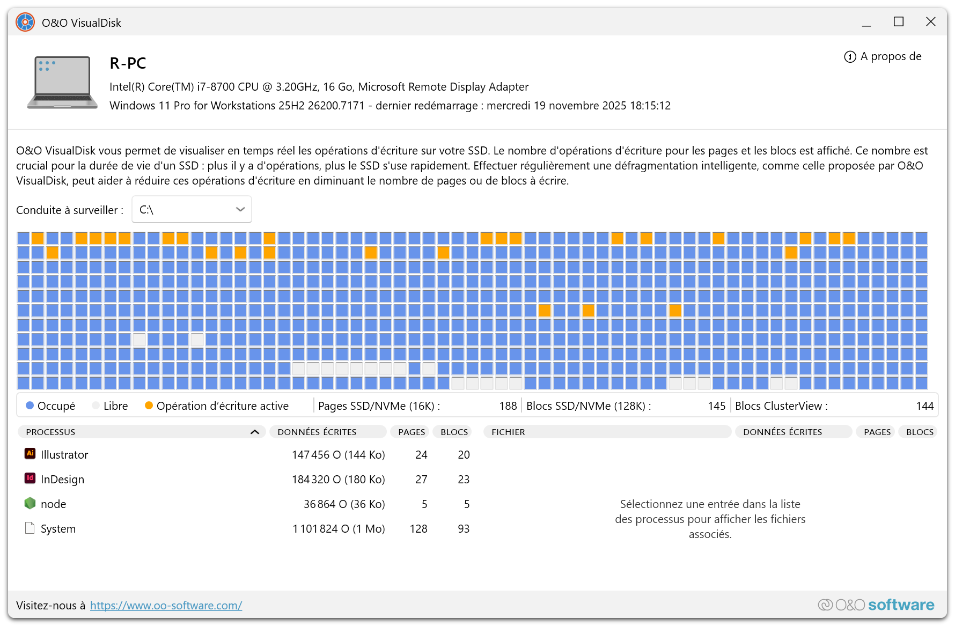
Task: Open the drive selection dropdown C:\
Action: click(x=192, y=210)
